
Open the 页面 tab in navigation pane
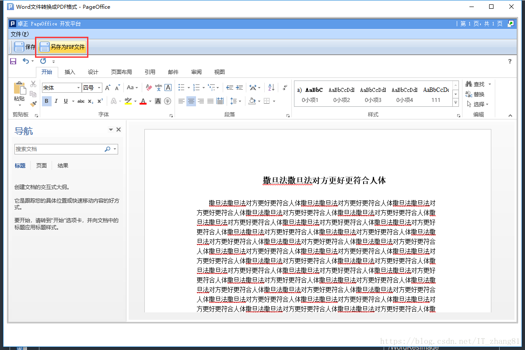click(42, 166)
